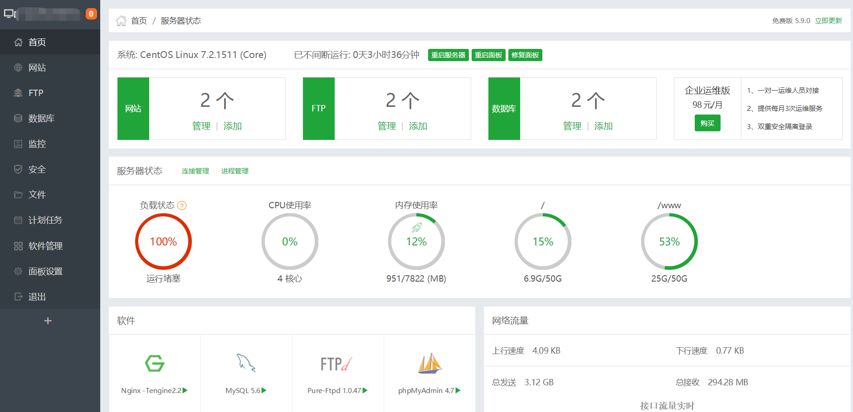Open the MySQL dolphin icon
The width and height of the screenshot is (853, 412).
pyautogui.click(x=246, y=363)
